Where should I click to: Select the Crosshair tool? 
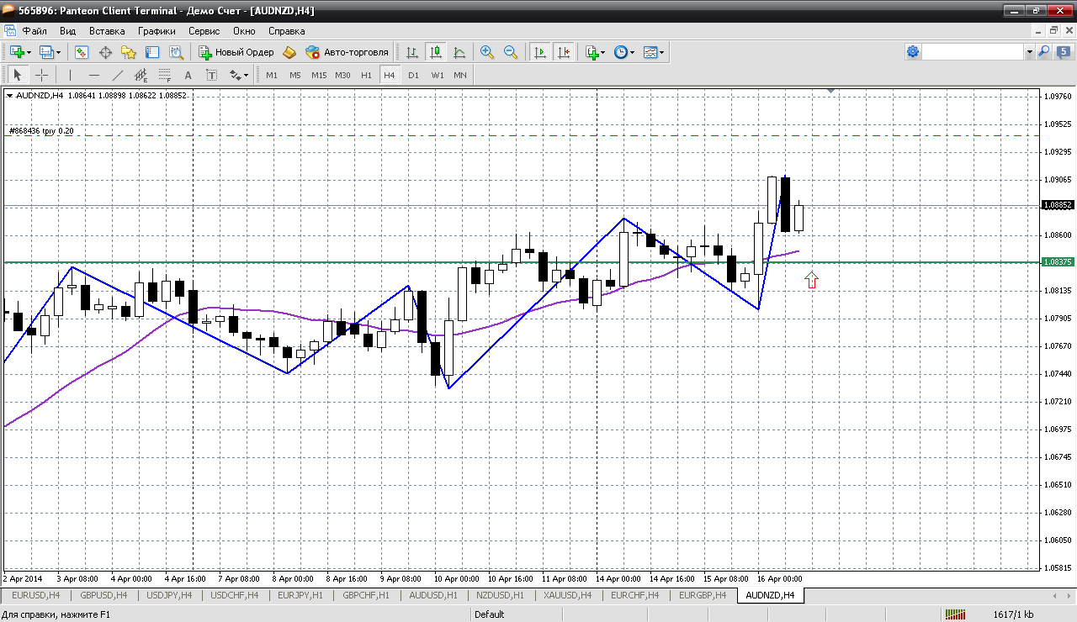pos(41,75)
